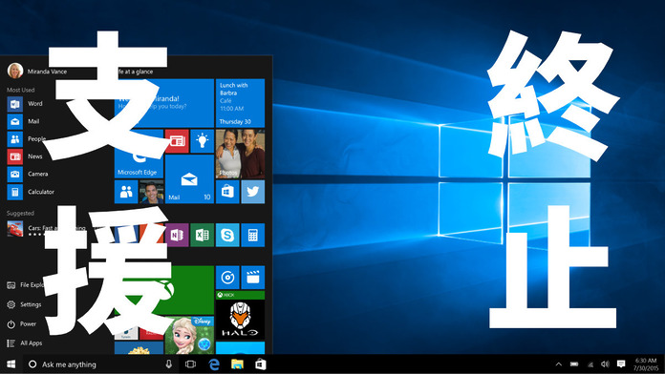The width and height of the screenshot is (665, 374).
Task: Click Power in Start menu
Action: [x=22, y=324]
